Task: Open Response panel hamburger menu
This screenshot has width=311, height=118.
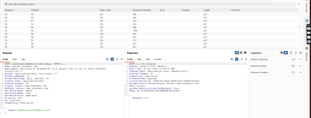Action: pos(246,59)
